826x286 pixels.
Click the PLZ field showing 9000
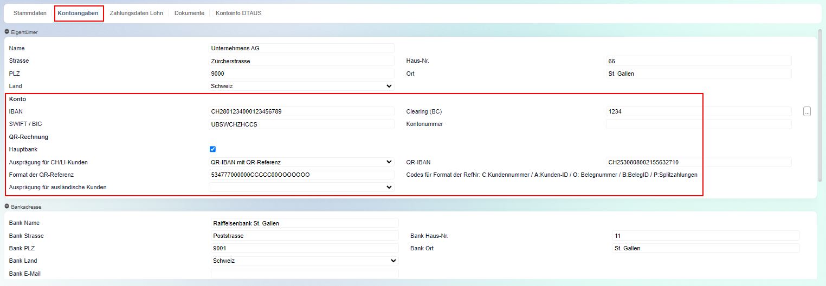coord(301,74)
